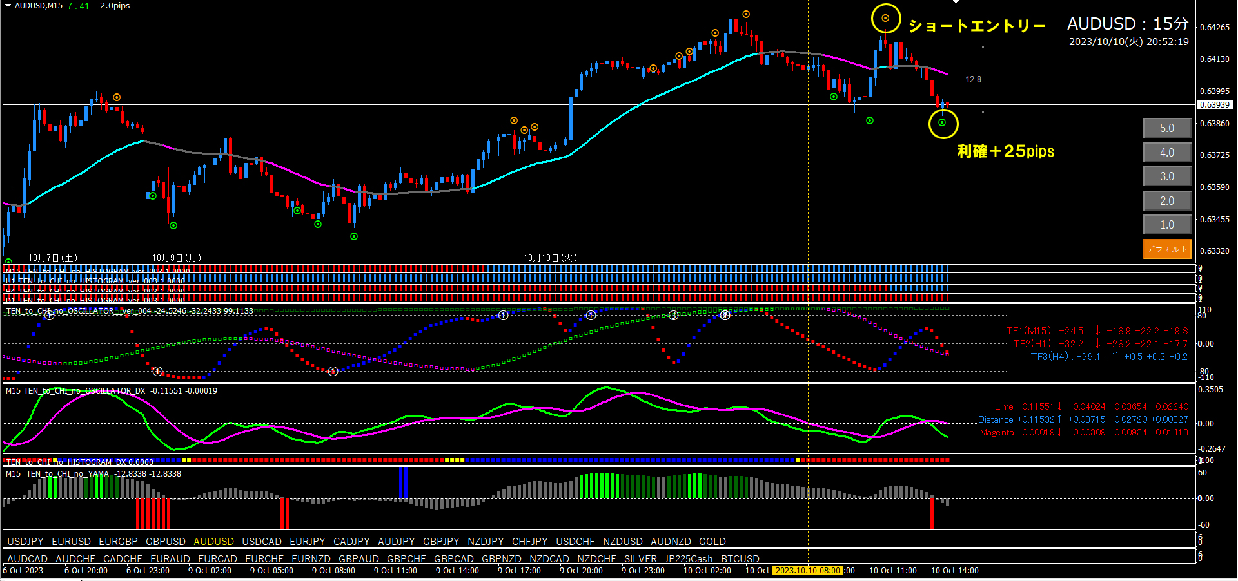Select the AUDCHF pair
The height and width of the screenshot is (581, 1238).
coord(75,559)
